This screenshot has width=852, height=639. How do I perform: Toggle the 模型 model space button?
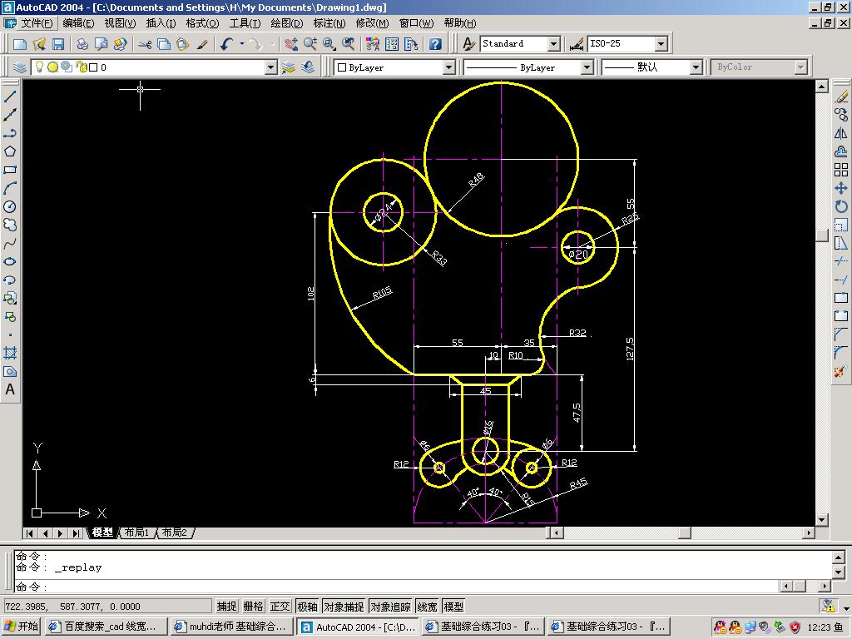click(453, 607)
